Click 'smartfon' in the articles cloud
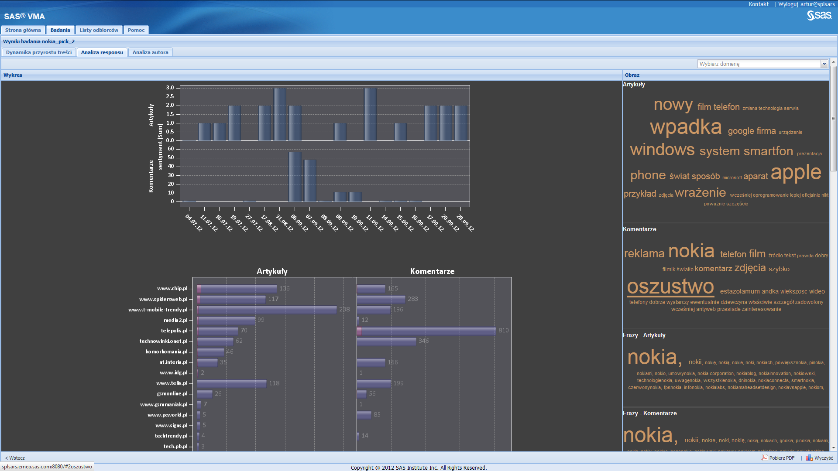Image resolution: width=838 pixels, height=471 pixels. point(769,151)
